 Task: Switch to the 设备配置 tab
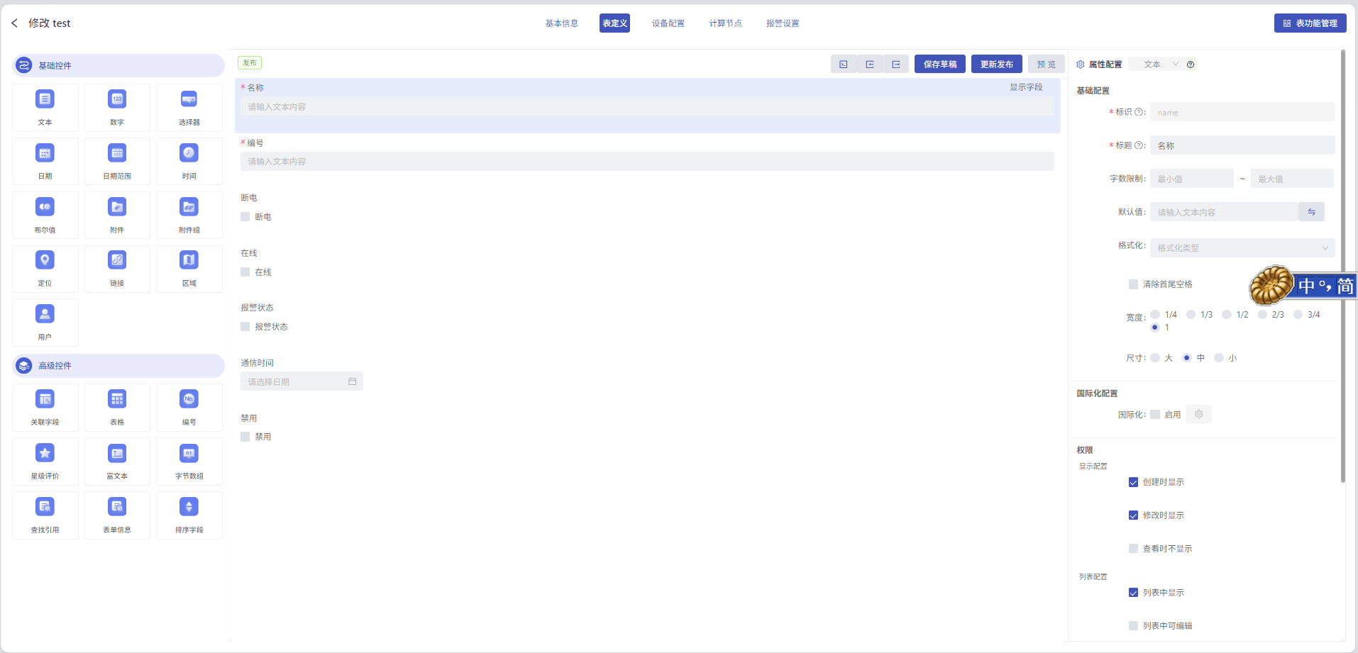[x=668, y=23]
